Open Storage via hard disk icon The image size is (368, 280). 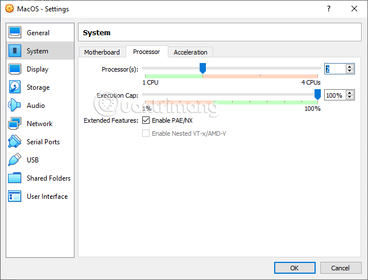pyautogui.click(x=15, y=87)
